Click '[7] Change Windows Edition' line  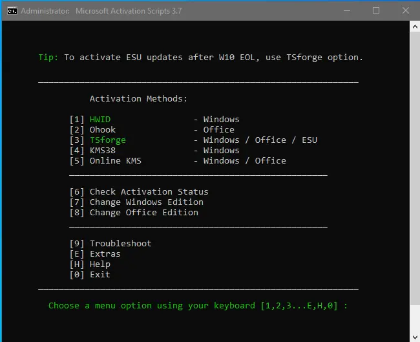pyautogui.click(x=136, y=202)
